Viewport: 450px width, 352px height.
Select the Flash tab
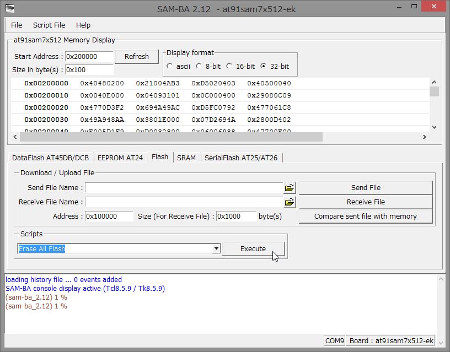point(160,157)
